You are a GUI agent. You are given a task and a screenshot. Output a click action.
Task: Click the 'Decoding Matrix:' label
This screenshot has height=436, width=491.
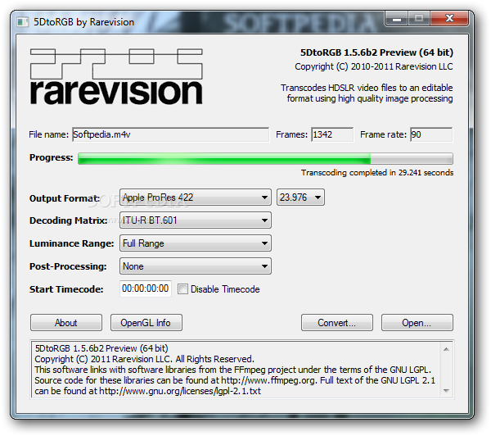point(68,220)
